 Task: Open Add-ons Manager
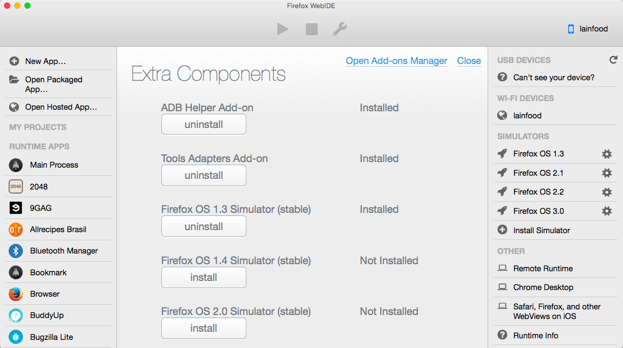[397, 61]
